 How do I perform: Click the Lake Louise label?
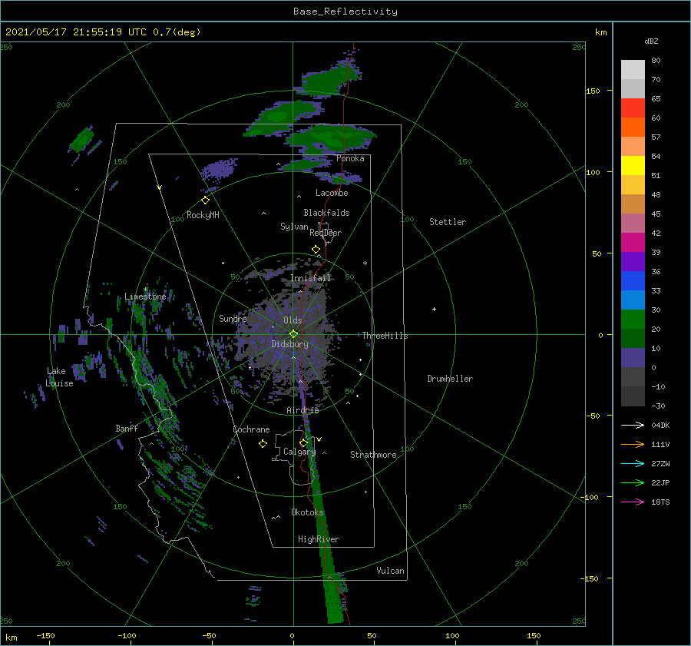[x=59, y=377]
